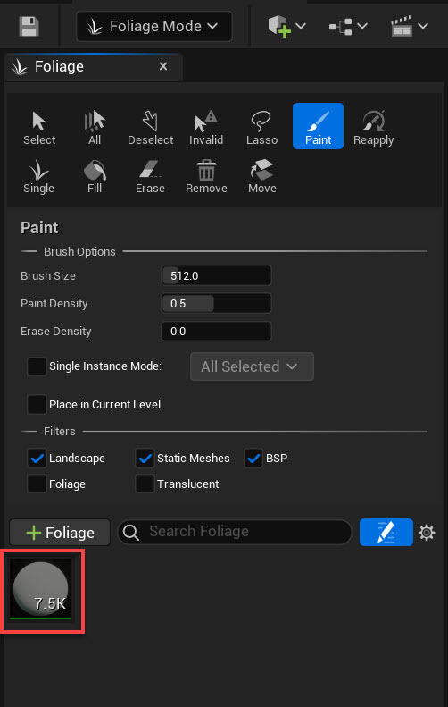The image size is (448, 707).
Task: Select the Move foliage tool
Action: (262, 176)
